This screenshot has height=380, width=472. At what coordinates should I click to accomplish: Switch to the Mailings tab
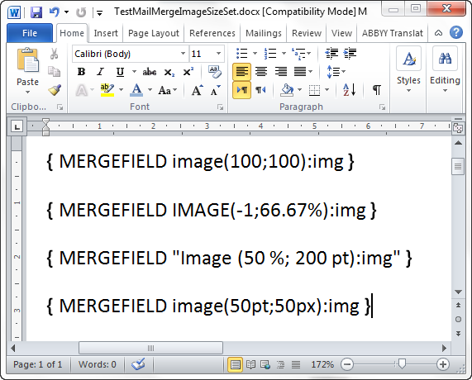(x=264, y=33)
